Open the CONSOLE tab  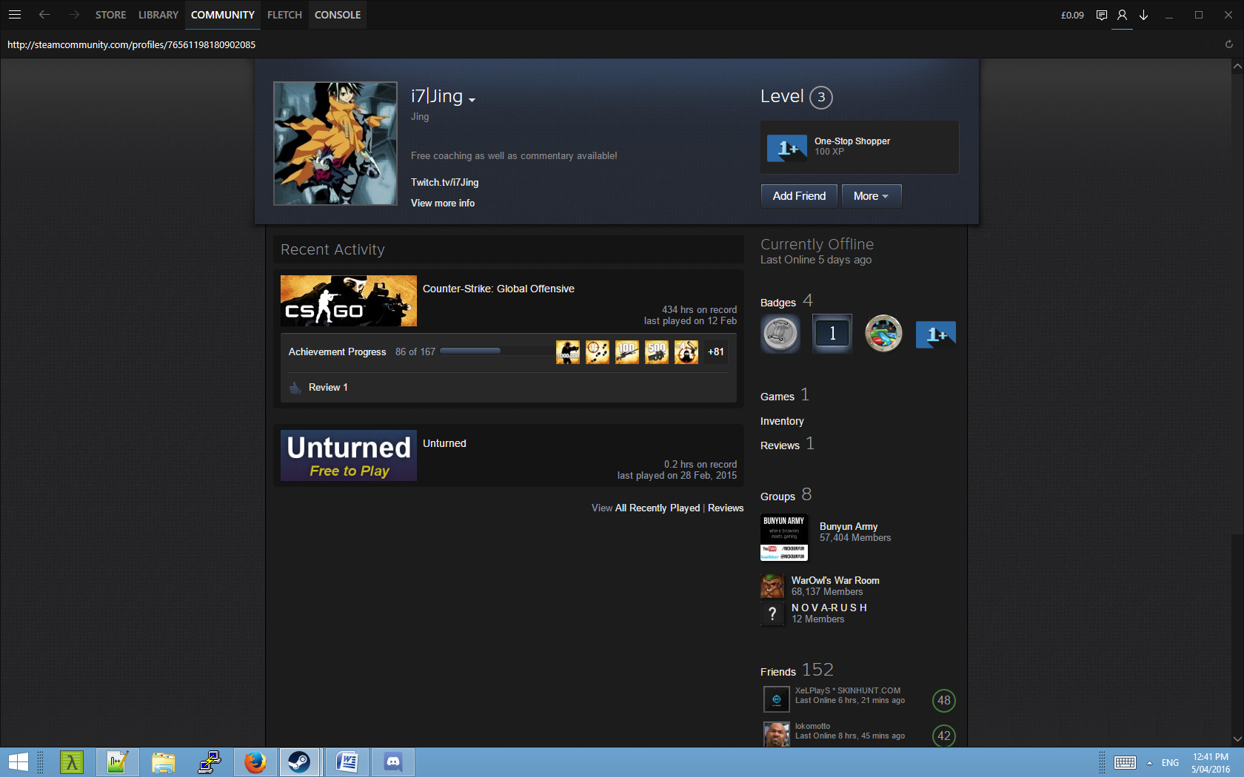pos(338,15)
